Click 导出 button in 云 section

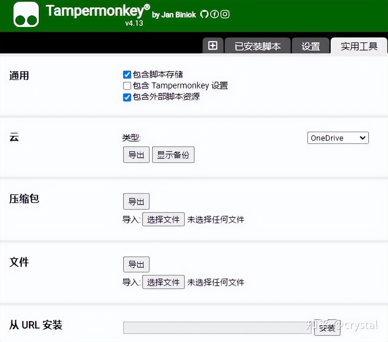pyautogui.click(x=136, y=155)
